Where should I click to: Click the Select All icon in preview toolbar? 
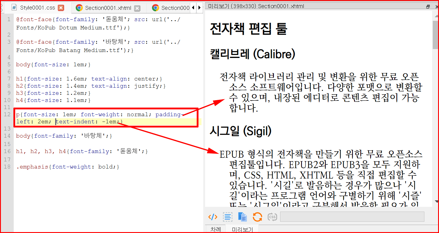pyautogui.click(x=228, y=217)
